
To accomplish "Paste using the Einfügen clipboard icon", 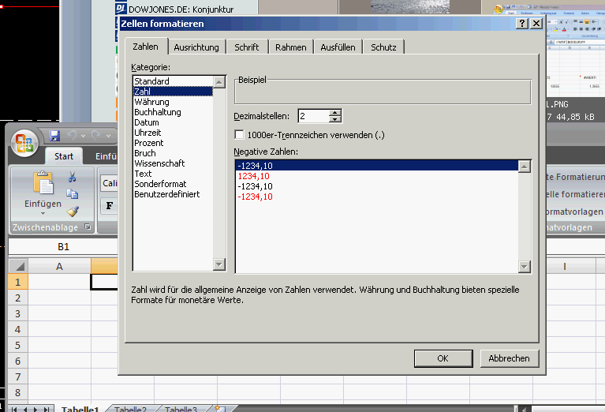I will (43, 183).
